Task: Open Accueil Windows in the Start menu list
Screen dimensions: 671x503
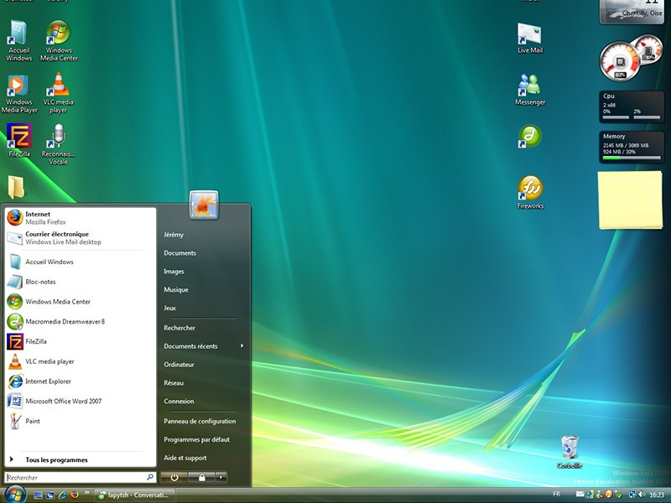Action: 80,262
